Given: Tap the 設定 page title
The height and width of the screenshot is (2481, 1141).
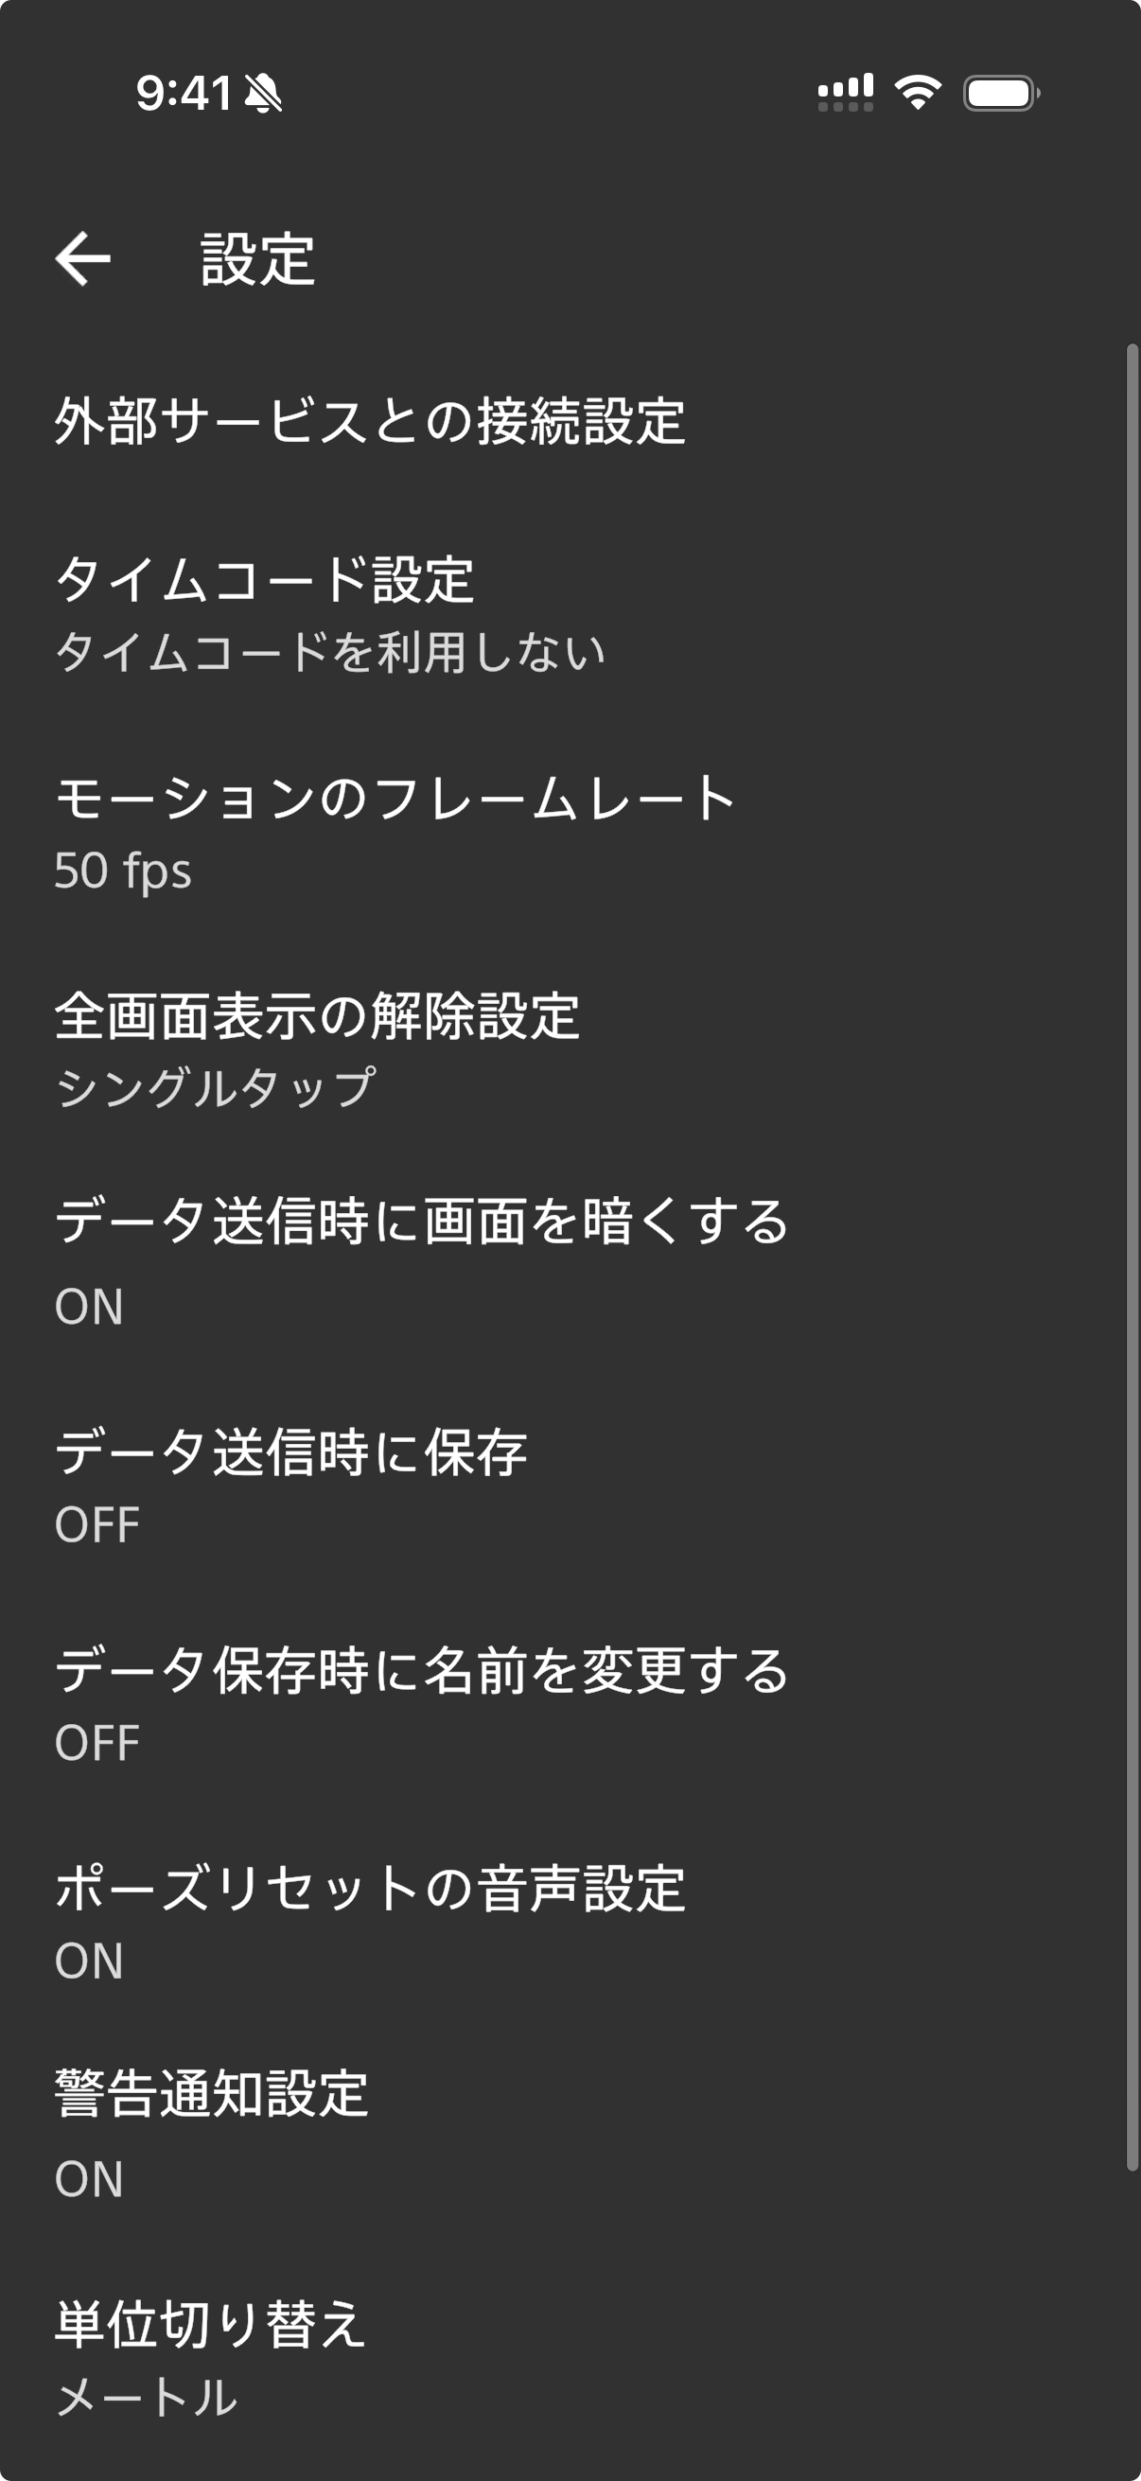Looking at the screenshot, I should [258, 259].
